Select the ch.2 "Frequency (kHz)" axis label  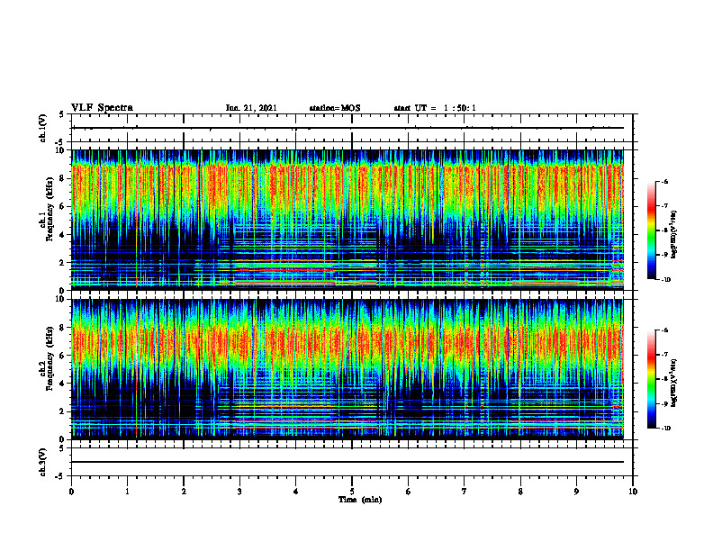coord(50,358)
